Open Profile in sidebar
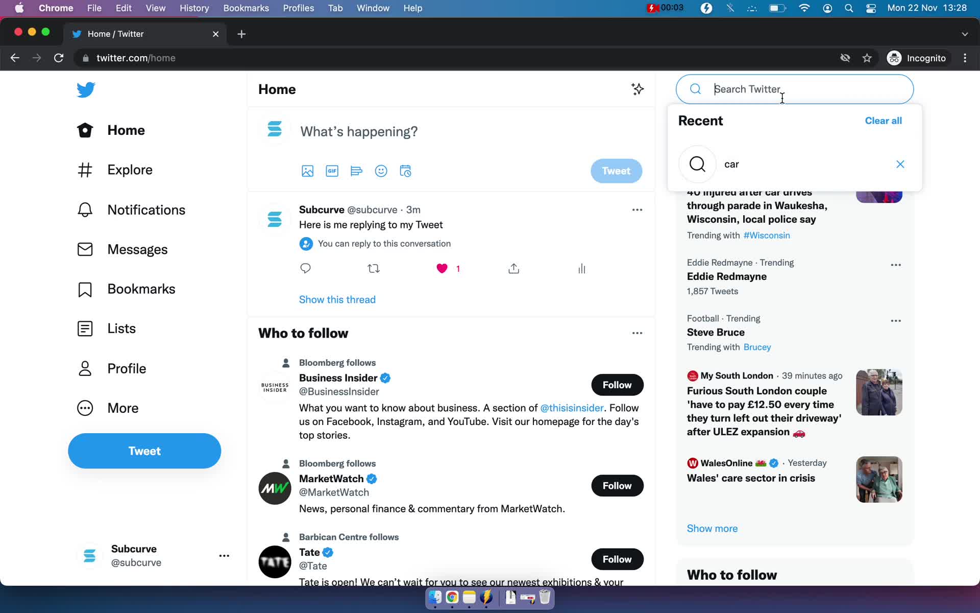 tap(111, 368)
